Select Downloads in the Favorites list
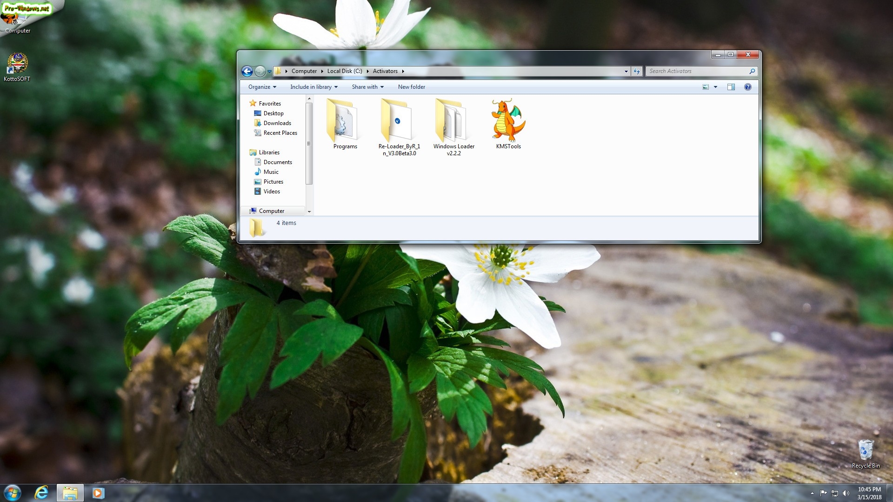Image resolution: width=893 pixels, height=502 pixels. pos(277,123)
